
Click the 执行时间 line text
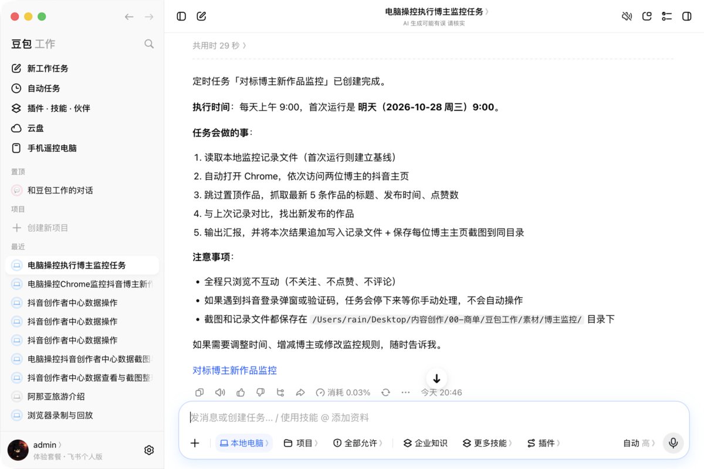click(347, 107)
